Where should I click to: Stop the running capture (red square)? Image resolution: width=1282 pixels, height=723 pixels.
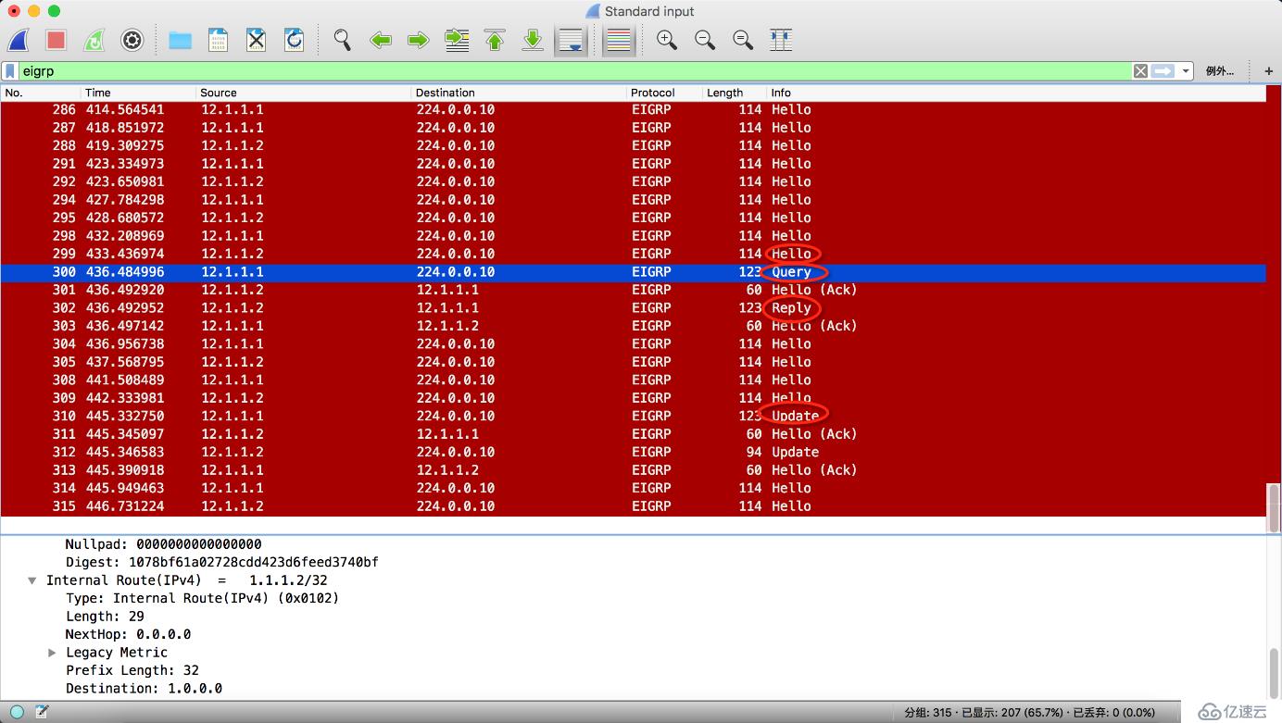56,40
